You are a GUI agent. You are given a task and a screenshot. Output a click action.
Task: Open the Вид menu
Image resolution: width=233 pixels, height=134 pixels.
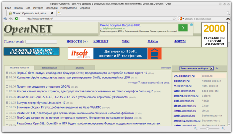coord(28,8)
